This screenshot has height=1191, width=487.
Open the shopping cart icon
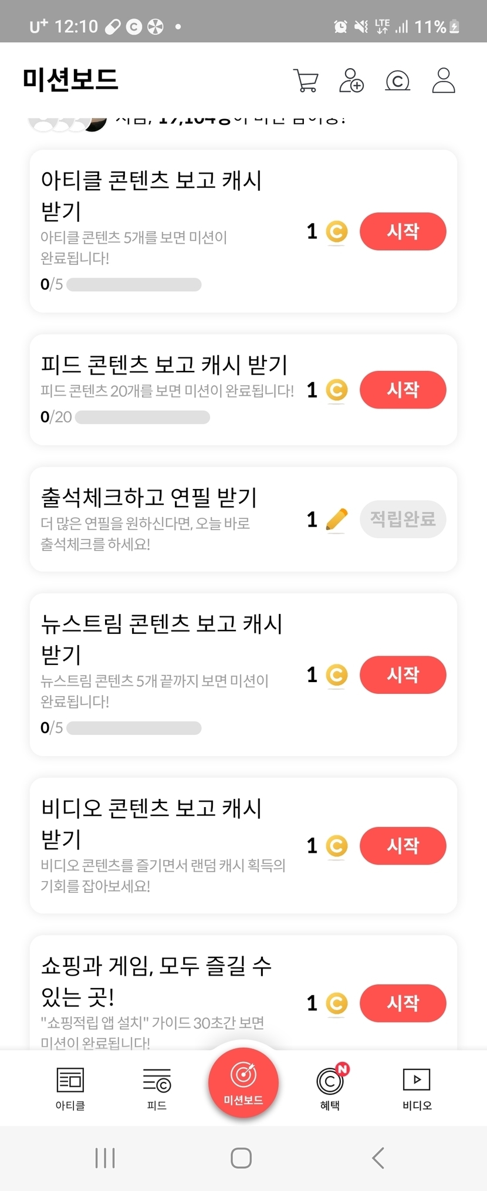pyautogui.click(x=306, y=81)
